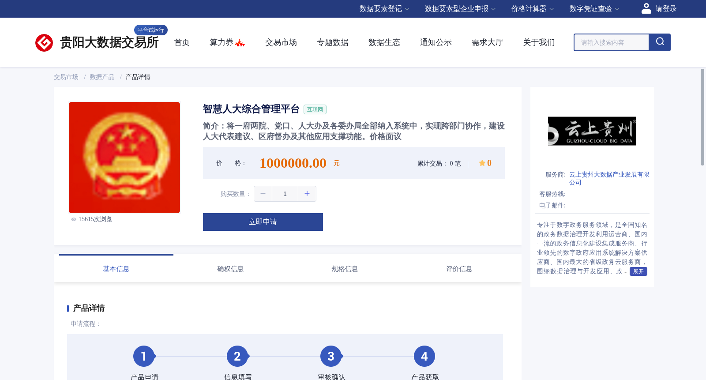Click the purchase quantity input field

point(285,194)
